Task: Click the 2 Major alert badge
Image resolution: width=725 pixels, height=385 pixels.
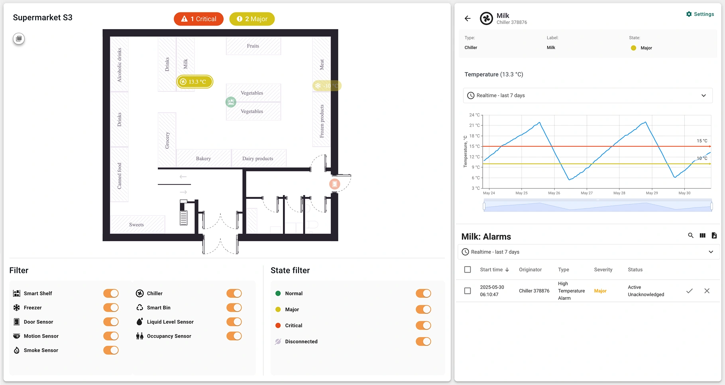Action: (251, 19)
